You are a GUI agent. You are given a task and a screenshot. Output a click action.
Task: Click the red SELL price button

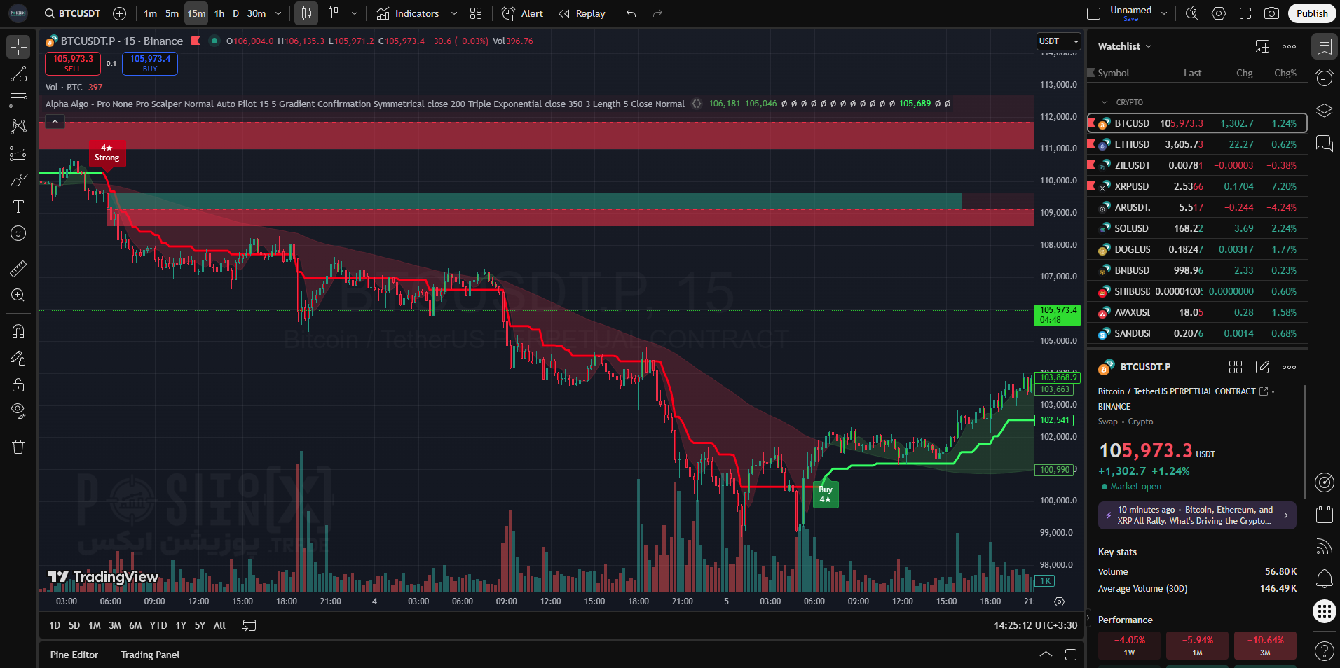73,63
